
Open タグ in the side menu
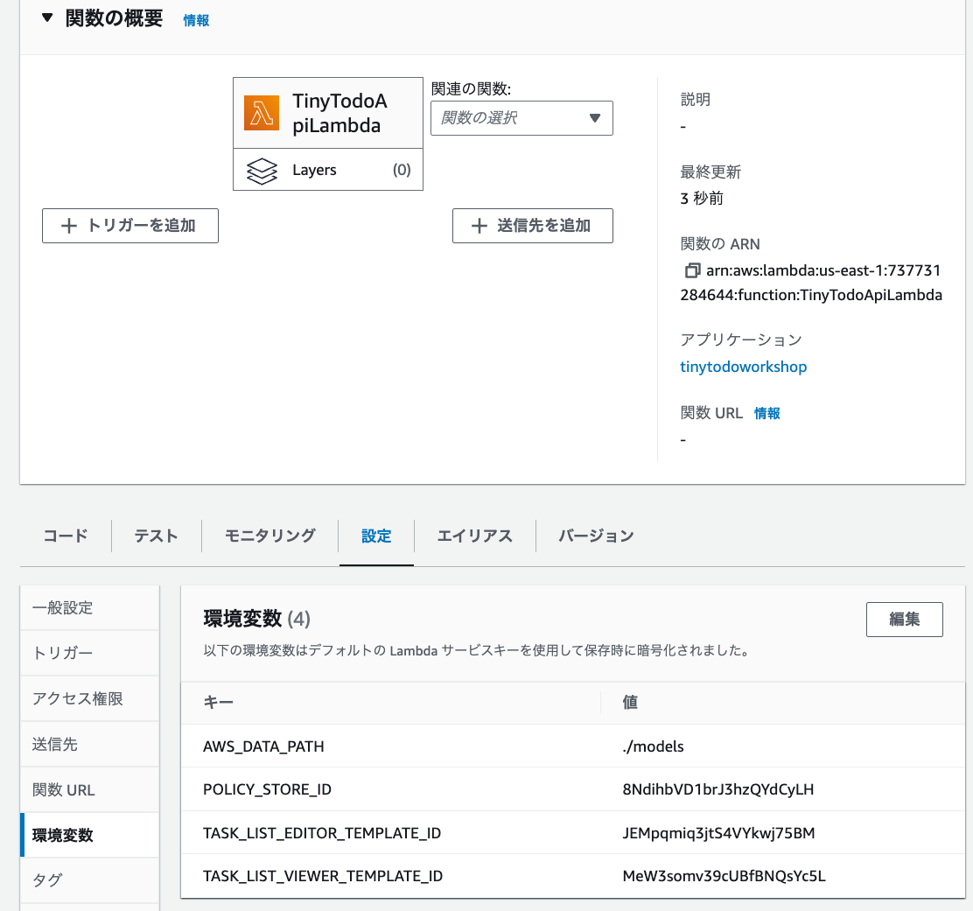tap(90, 880)
